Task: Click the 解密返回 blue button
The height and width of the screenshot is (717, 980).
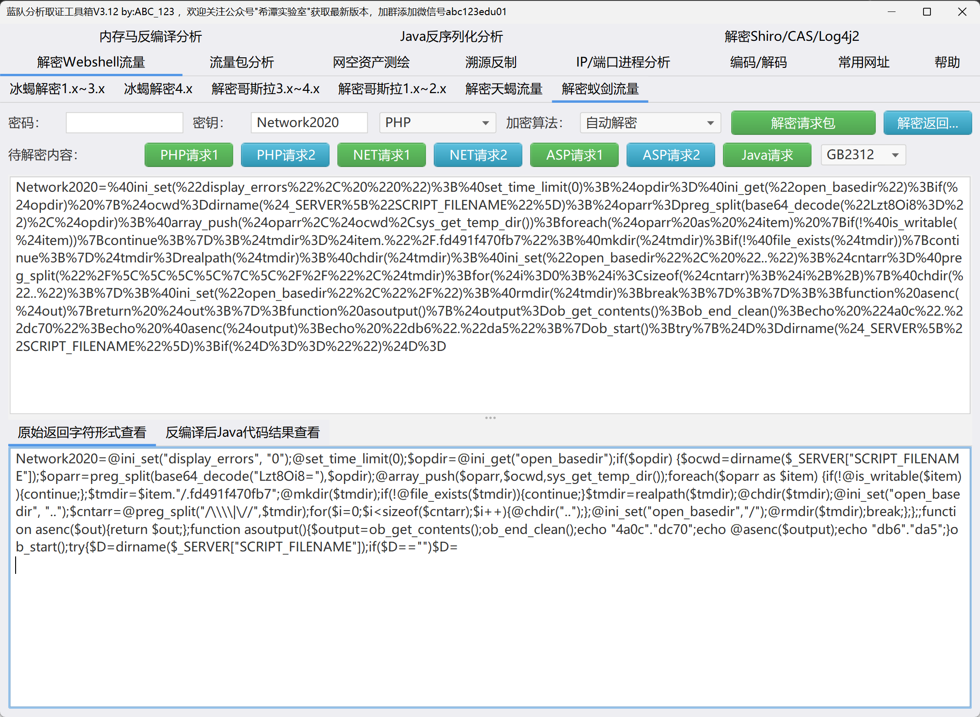Action: click(x=927, y=123)
